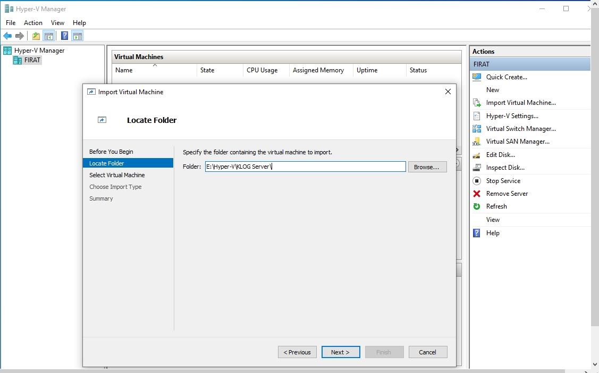Click Stop Service action link
Viewport: 599px width, 373px height.
(x=503, y=180)
